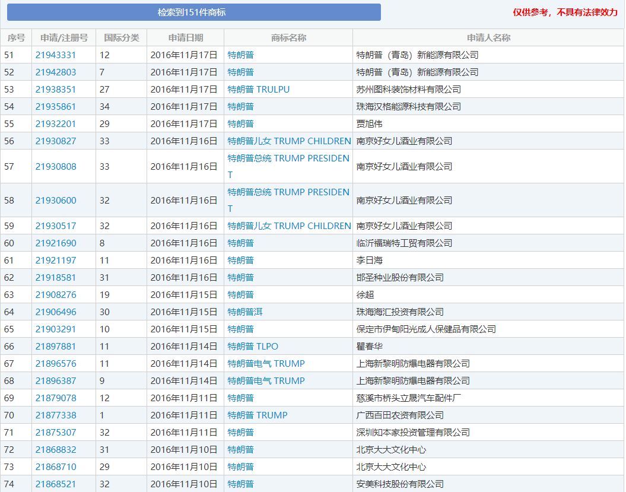
Task: Select applicant 广西百田农资有限公司
Action: point(400,414)
